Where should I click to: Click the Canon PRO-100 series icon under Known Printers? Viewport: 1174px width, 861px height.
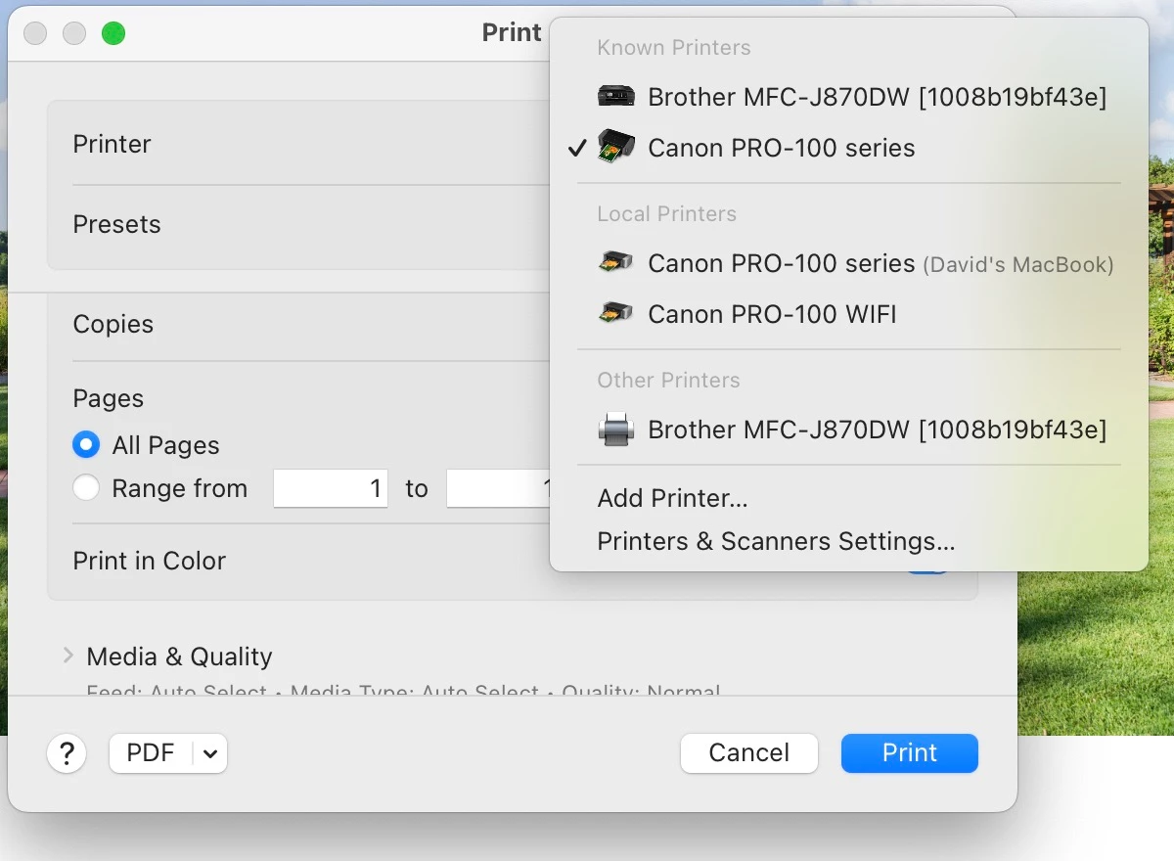tap(616, 147)
